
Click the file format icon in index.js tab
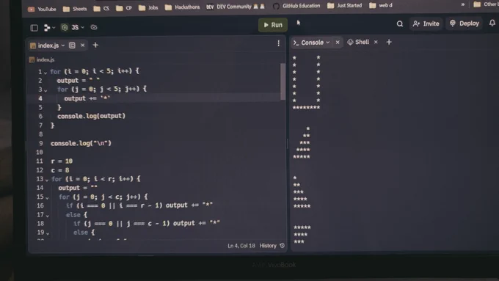pyautogui.click(x=72, y=45)
